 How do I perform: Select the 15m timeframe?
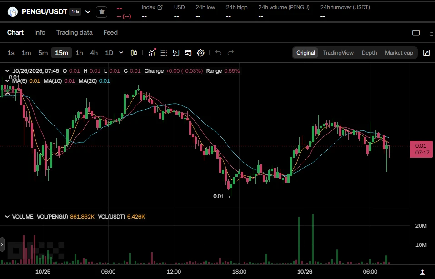(61, 53)
